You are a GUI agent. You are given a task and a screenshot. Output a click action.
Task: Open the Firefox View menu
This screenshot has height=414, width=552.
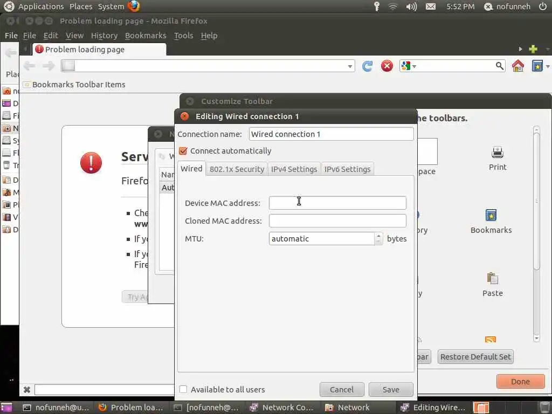(x=74, y=36)
